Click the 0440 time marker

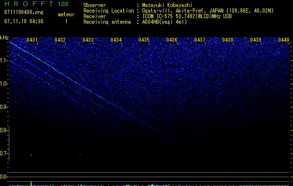[284, 40]
